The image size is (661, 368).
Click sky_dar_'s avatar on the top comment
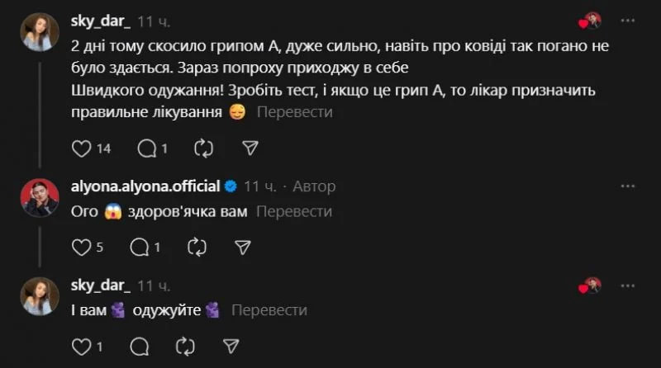pyautogui.click(x=40, y=32)
